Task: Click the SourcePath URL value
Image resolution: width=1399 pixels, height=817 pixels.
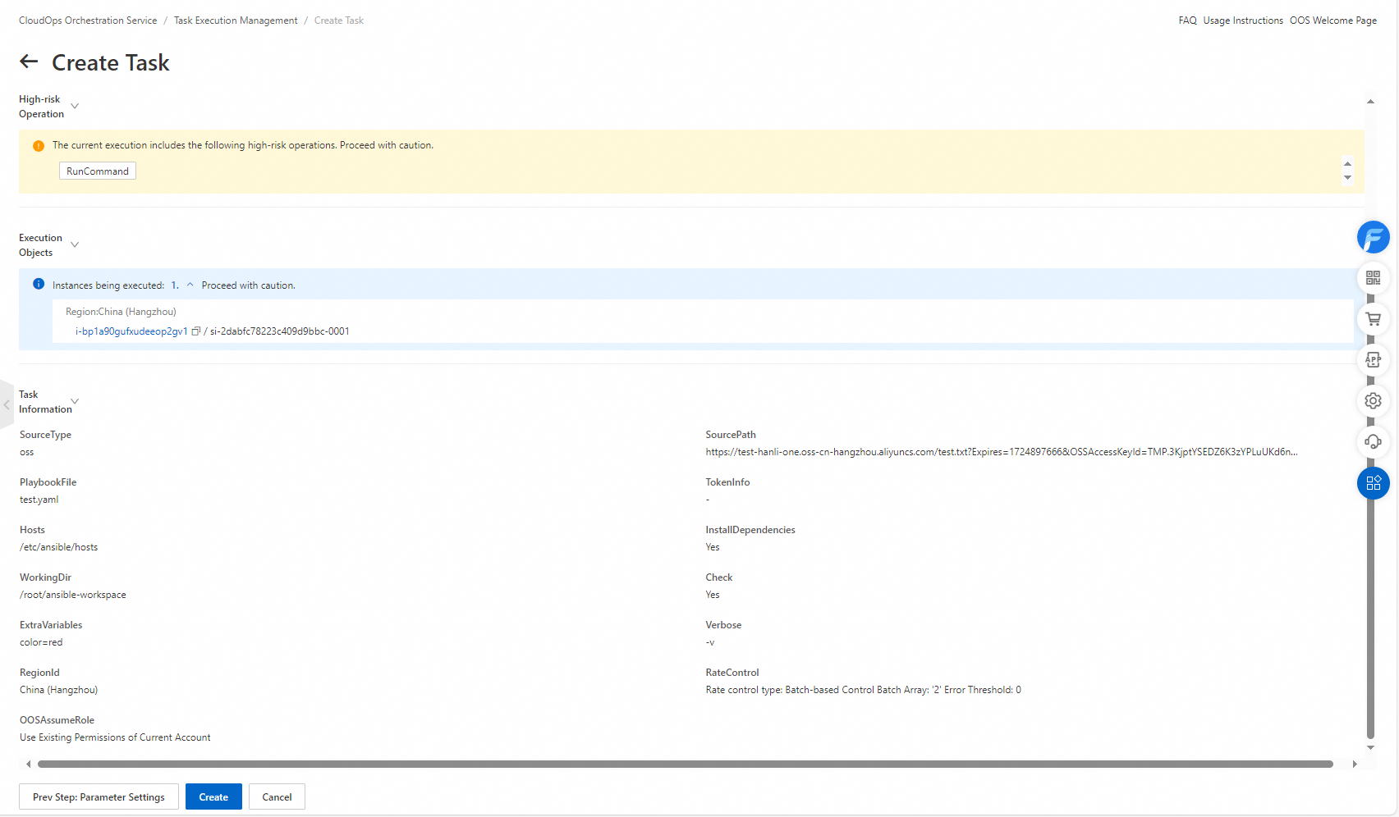Action: point(1002,452)
